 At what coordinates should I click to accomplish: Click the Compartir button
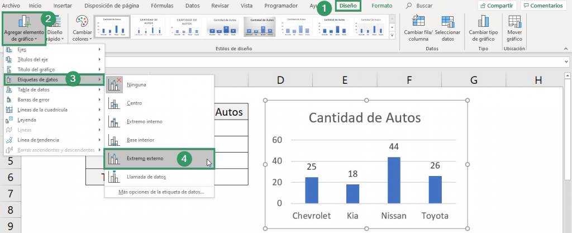tap(497, 6)
